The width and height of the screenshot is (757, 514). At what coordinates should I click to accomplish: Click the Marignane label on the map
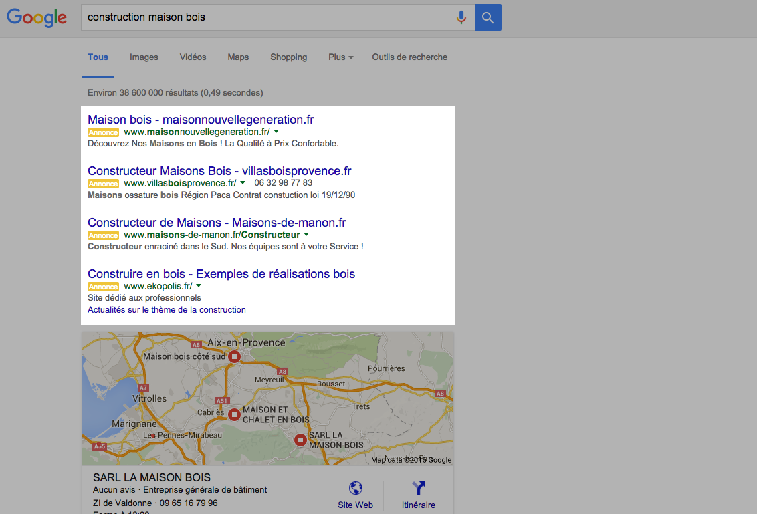coord(134,424)
